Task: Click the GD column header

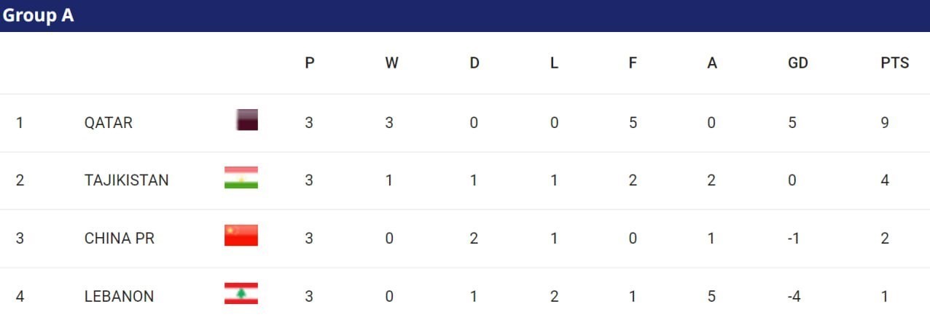Action: [x=798, y=63]
